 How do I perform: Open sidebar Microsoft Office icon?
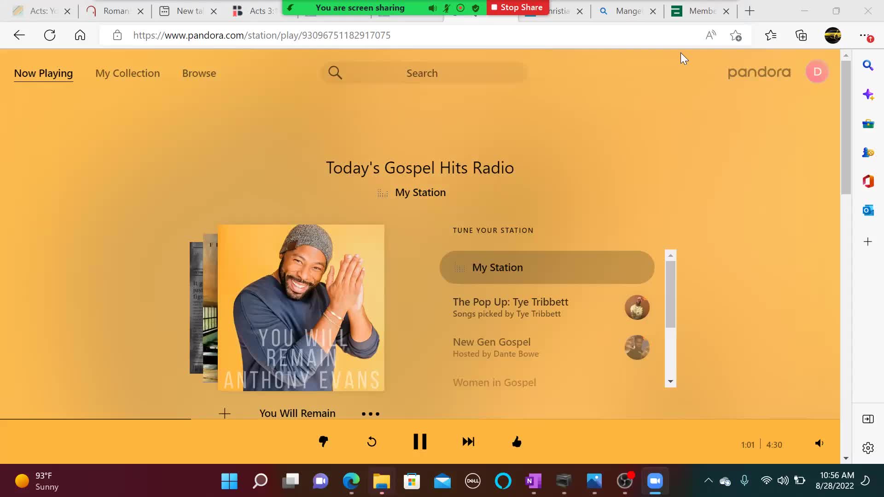pos(868,181)
